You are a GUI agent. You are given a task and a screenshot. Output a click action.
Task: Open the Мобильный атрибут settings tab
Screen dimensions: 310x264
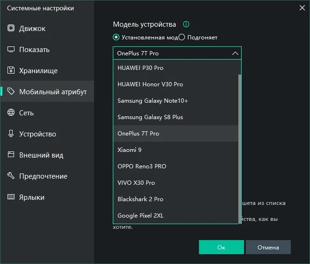point(52,92)
